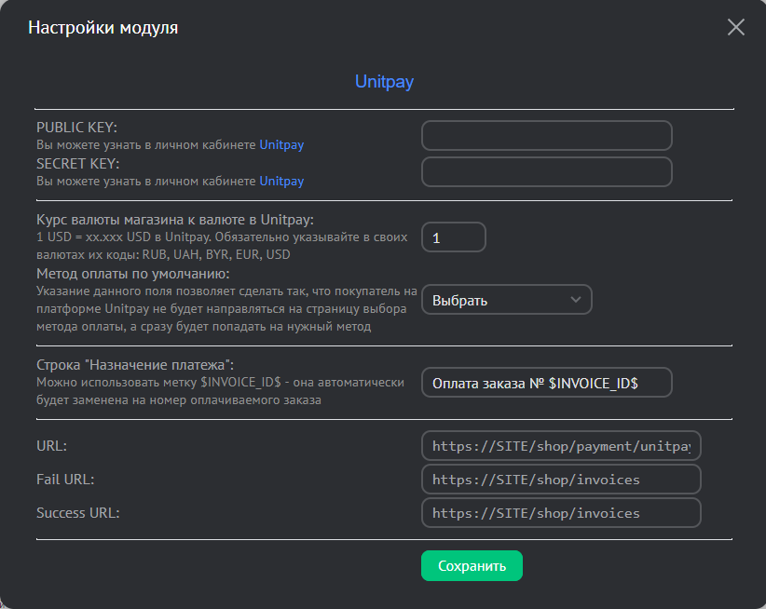Click 'Метод оплаты по умолчанию' label
The height and width of the screenshot is (609, 766).
click(132, 274)
